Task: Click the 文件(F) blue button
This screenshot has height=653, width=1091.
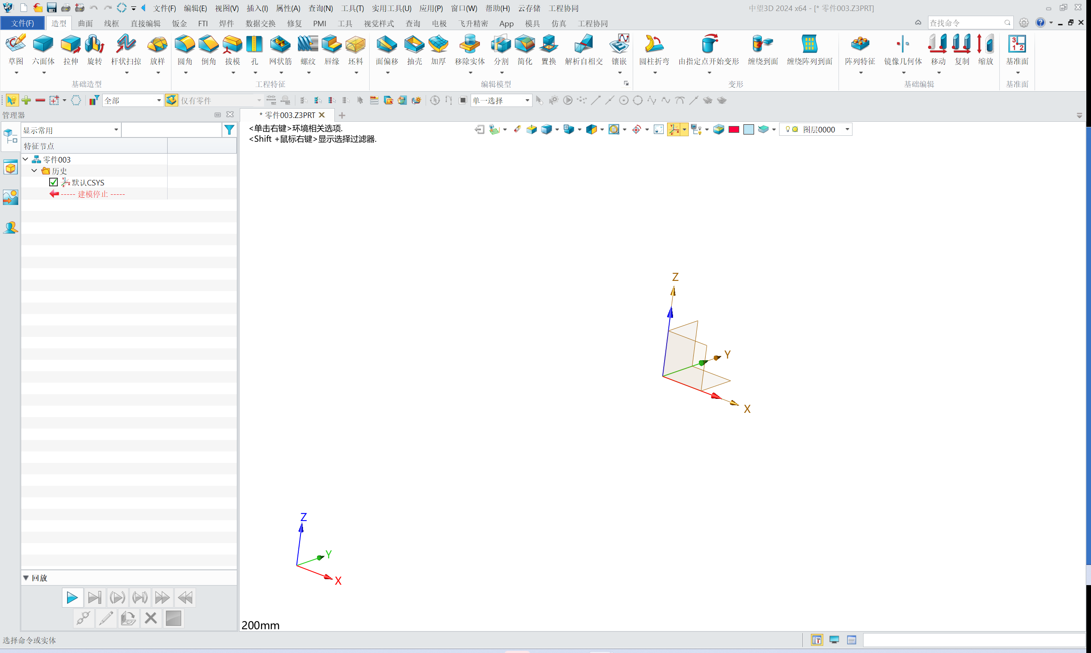Action: point(22,23)
